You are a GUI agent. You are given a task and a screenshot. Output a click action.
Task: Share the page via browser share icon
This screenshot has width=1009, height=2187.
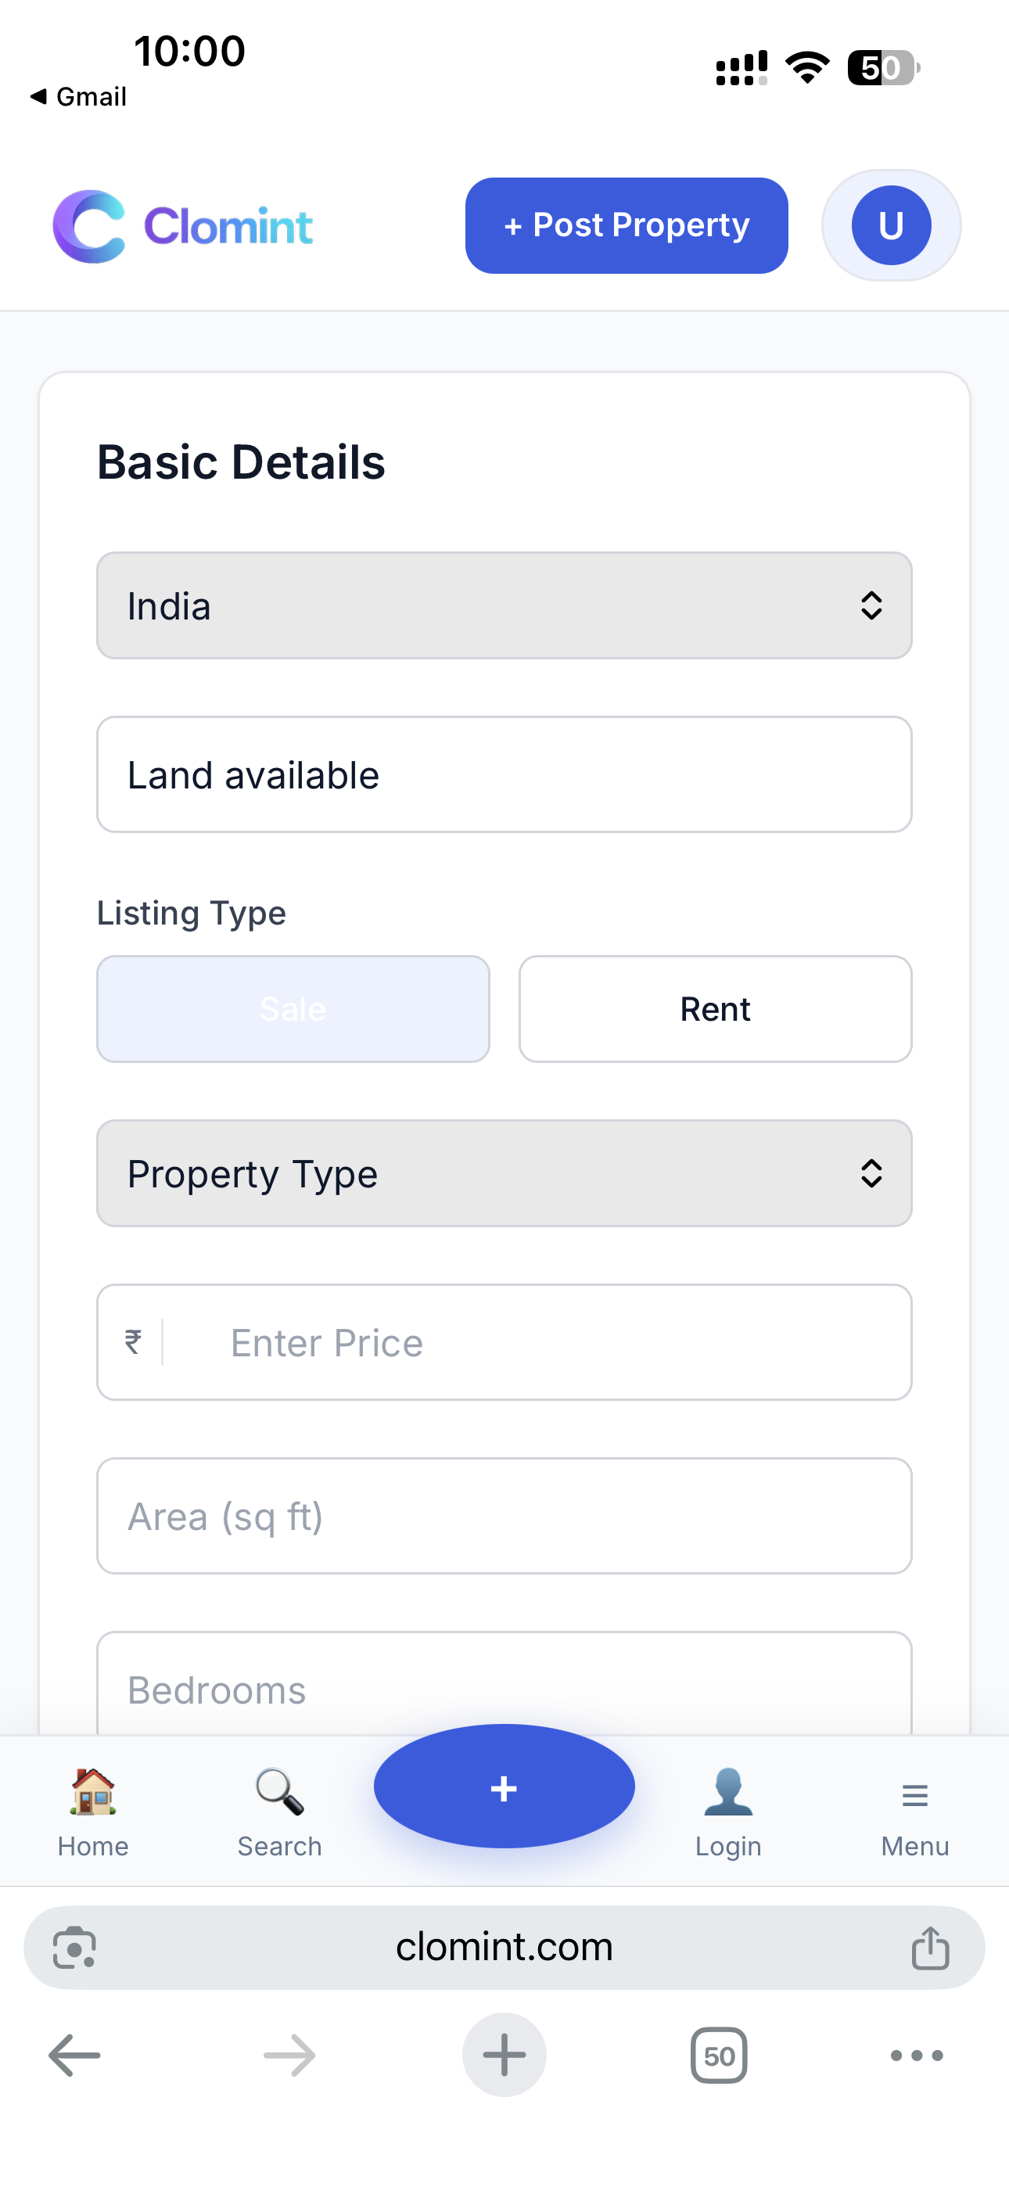[x=930, y=1948]
